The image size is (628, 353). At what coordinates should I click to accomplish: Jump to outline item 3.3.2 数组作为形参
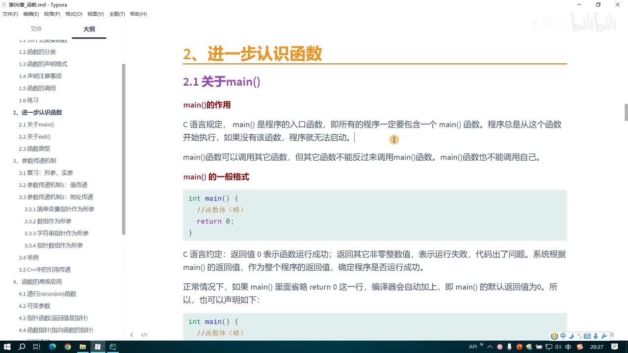[48, 221]
